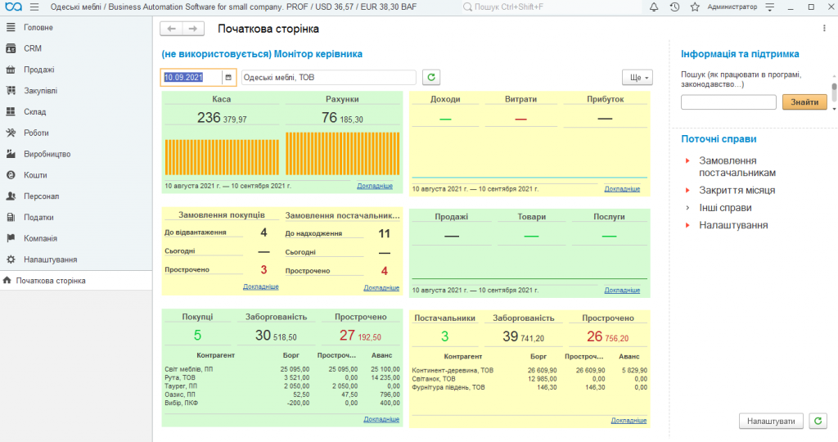Screen dimensions: 838x442
Task: Click the calendar icon next to date field
Action: point(228,78)
